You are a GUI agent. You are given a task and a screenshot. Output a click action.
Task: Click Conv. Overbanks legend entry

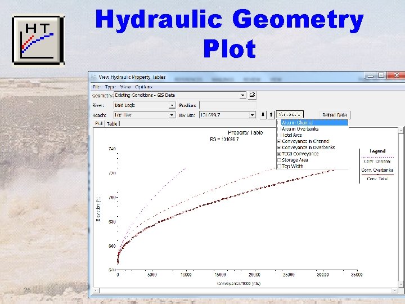pyautogui.click(x=377, y=170)
